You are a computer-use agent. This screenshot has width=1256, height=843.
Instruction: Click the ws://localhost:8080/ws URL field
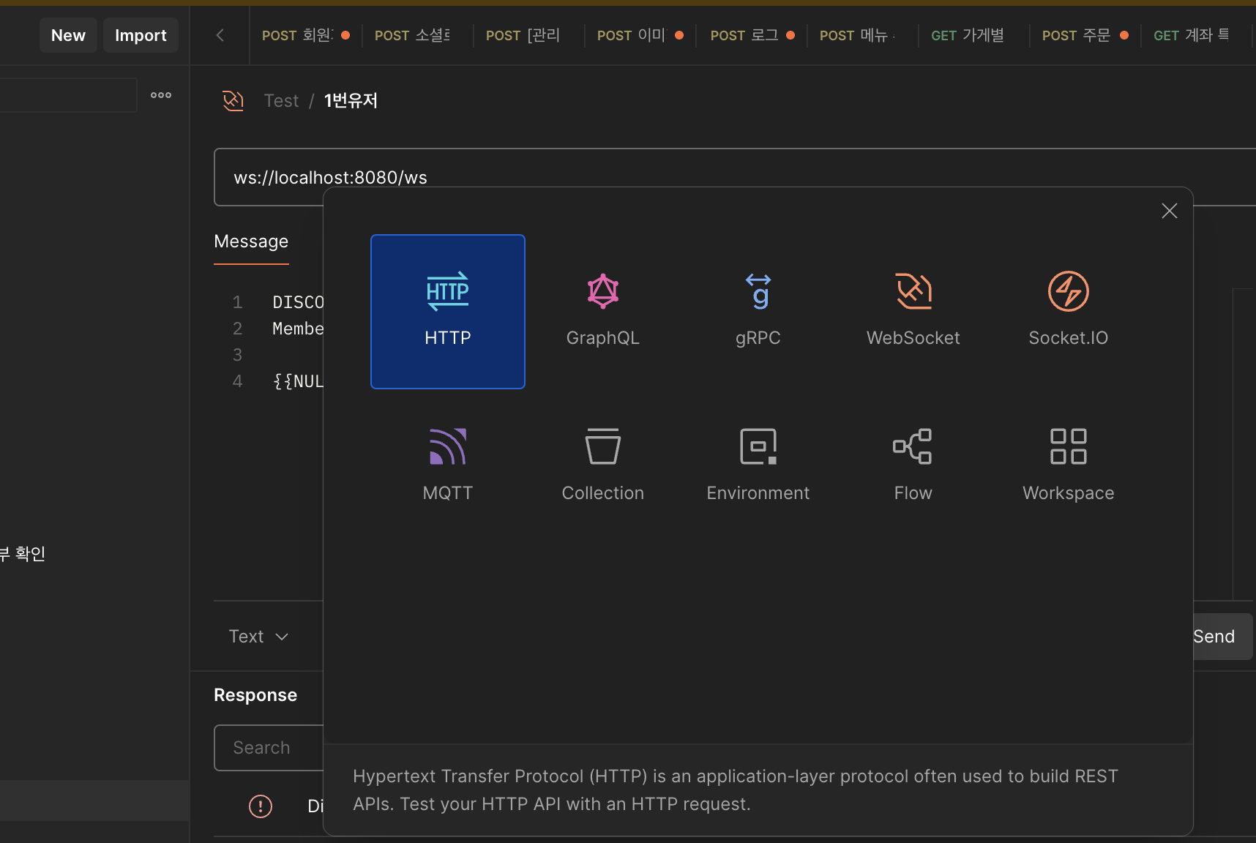click(735, 177)
